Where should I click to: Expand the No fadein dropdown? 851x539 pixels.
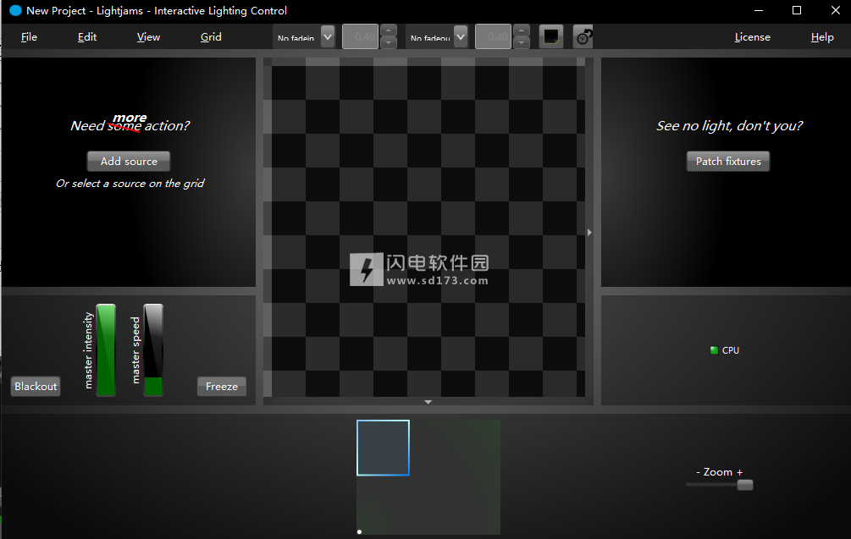328,37
